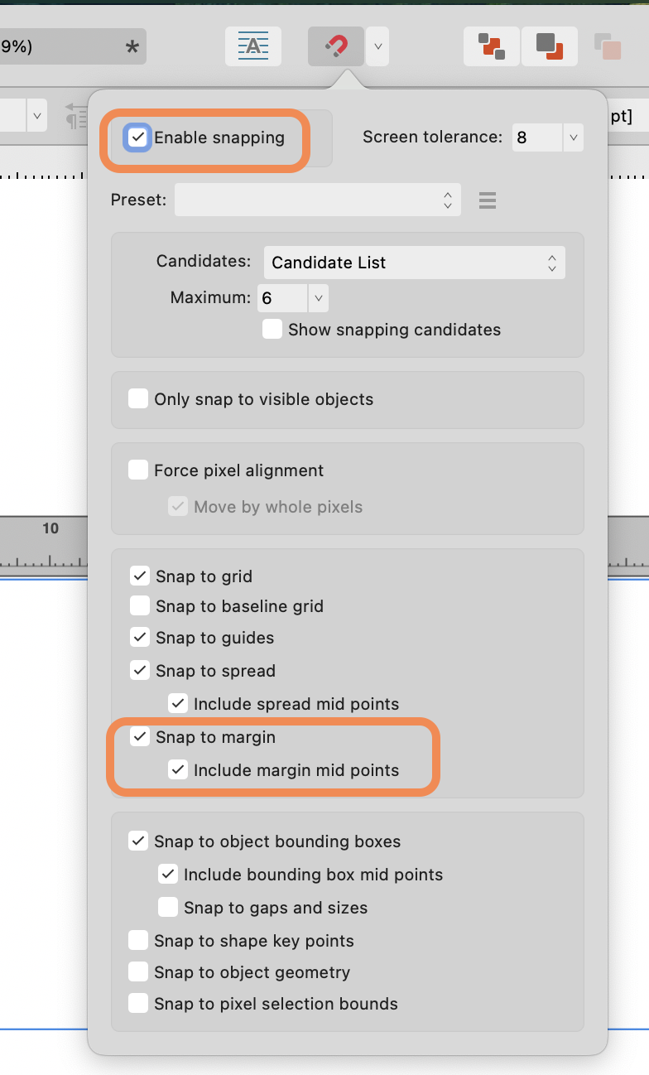Expand the Maximum candidates dropdown
Viewport: 649px width, 1075px height.
tap(319, 298)
